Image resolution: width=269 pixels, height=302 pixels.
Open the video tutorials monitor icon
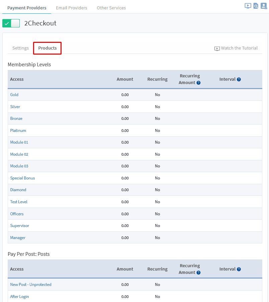click(x=248, y=6)
